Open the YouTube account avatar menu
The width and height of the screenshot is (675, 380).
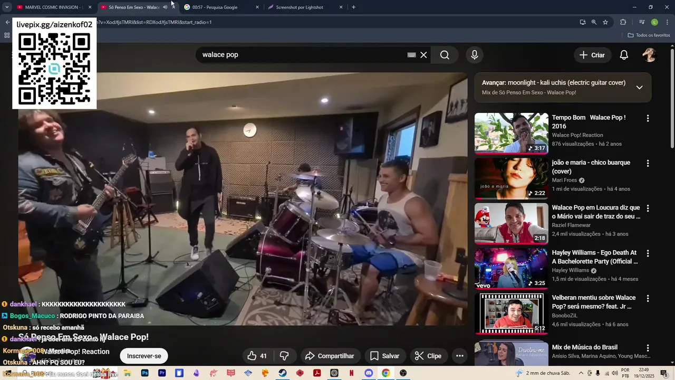[x=649, y=55]
